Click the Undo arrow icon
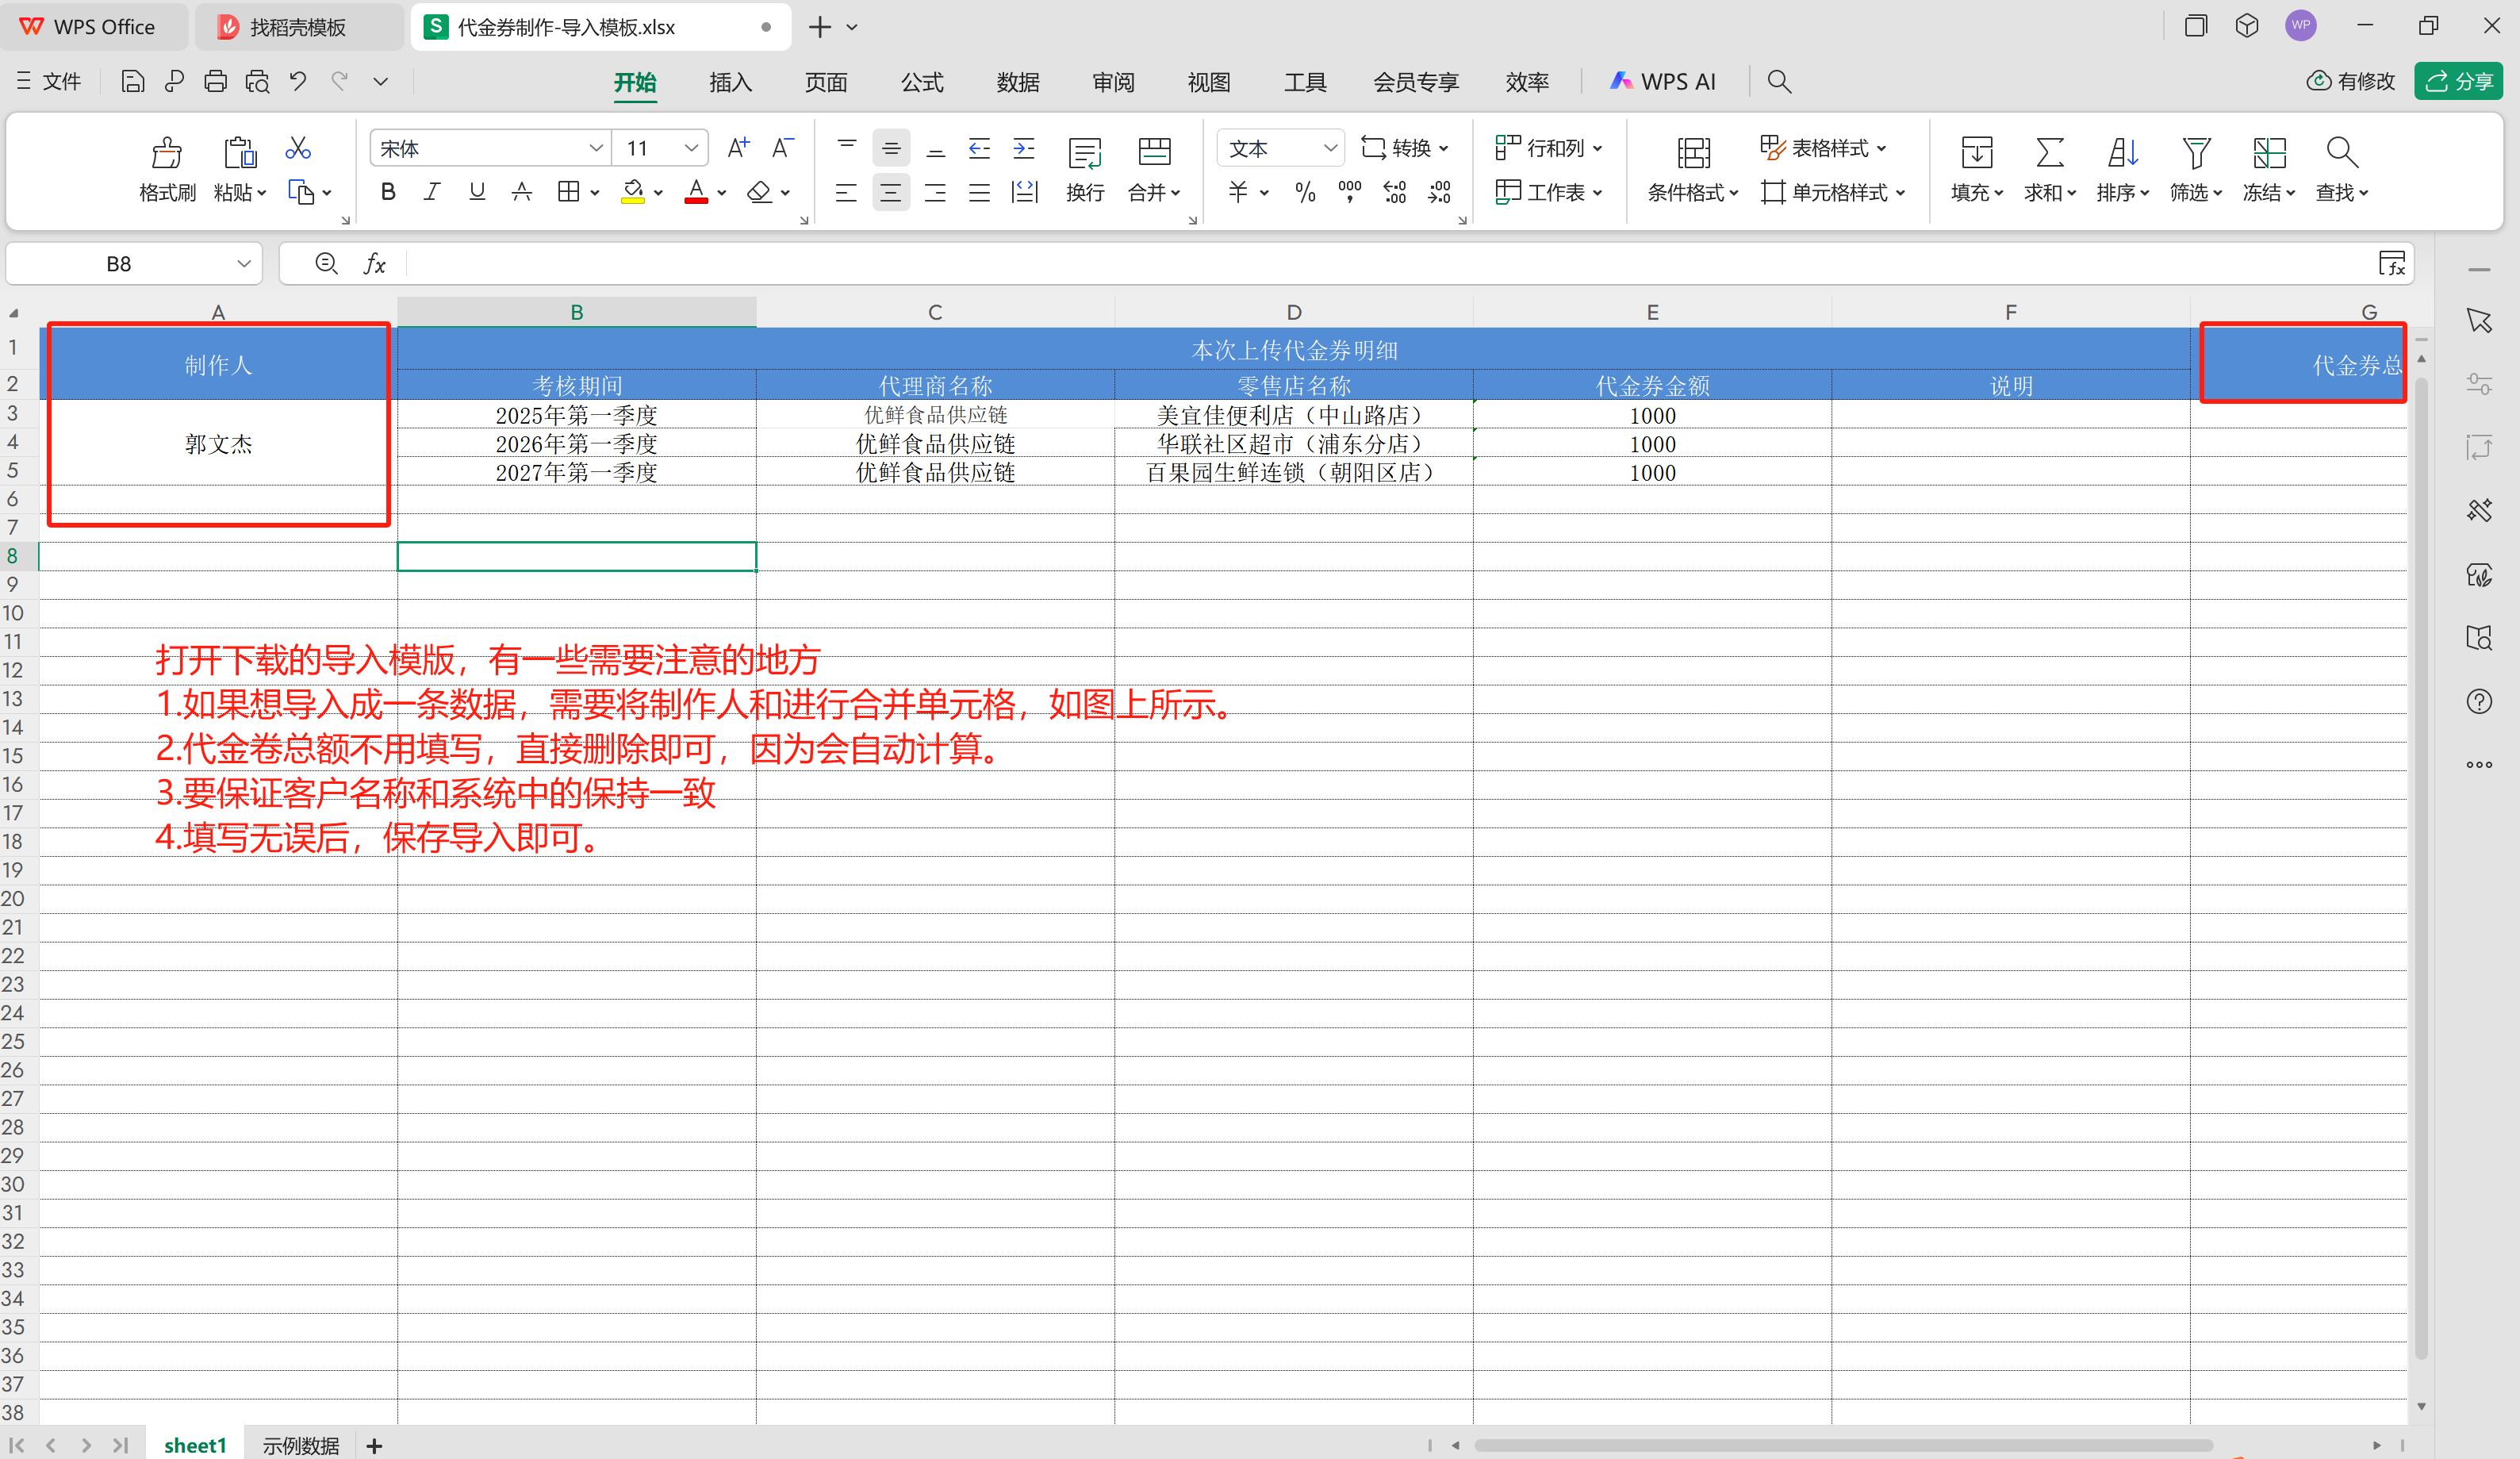Screen dimensions: 2520x1459 (298, 82)
